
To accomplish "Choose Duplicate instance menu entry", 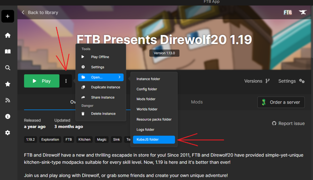I will tap(105, 87).
